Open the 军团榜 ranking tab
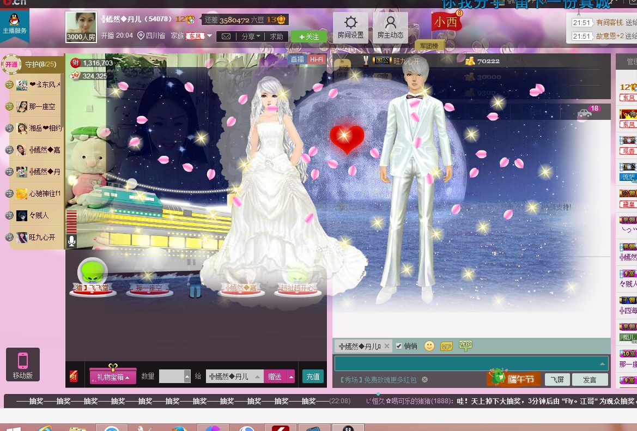637x431 pixels. (429, 46)
